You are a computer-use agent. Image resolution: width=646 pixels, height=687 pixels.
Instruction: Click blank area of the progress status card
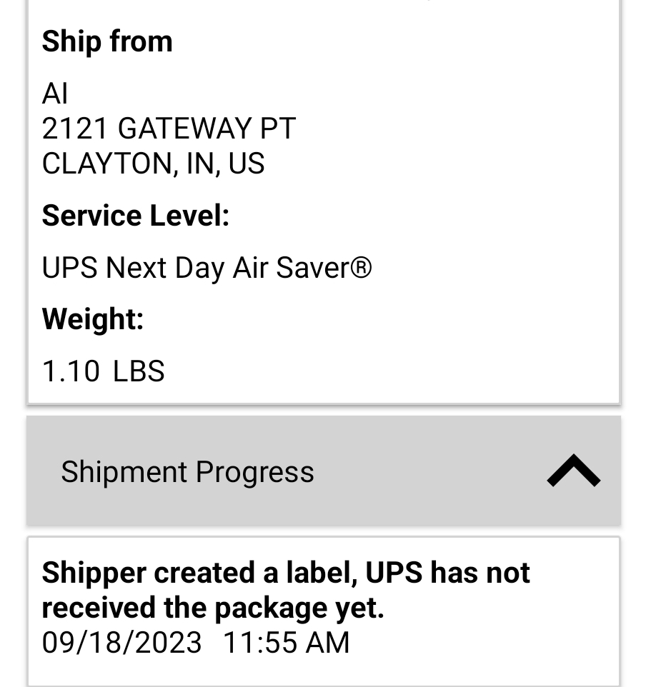(500, 643)
